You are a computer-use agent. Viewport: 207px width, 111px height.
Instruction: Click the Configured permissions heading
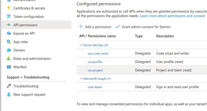[x=98, y=4]
